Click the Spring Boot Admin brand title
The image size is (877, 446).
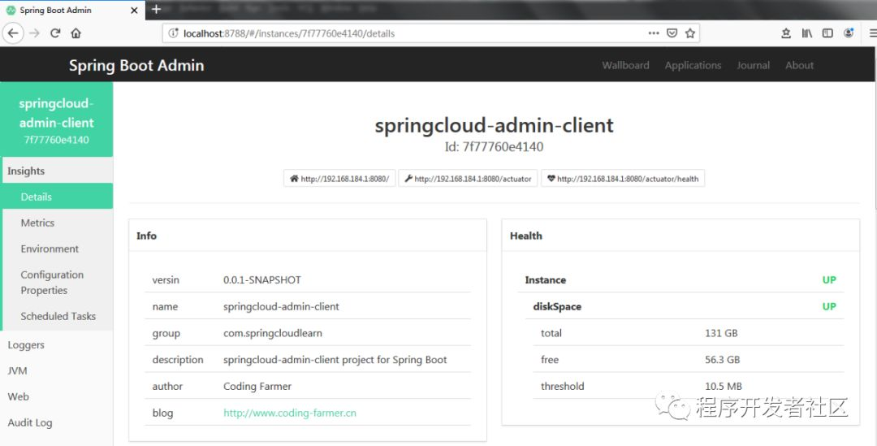point(136,66)
